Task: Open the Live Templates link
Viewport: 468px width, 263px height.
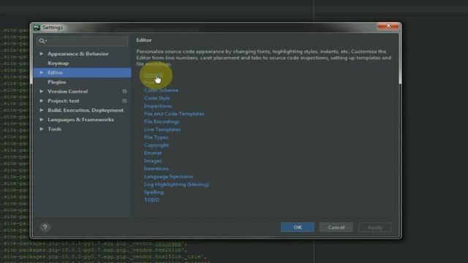Action: click(162, 129)
